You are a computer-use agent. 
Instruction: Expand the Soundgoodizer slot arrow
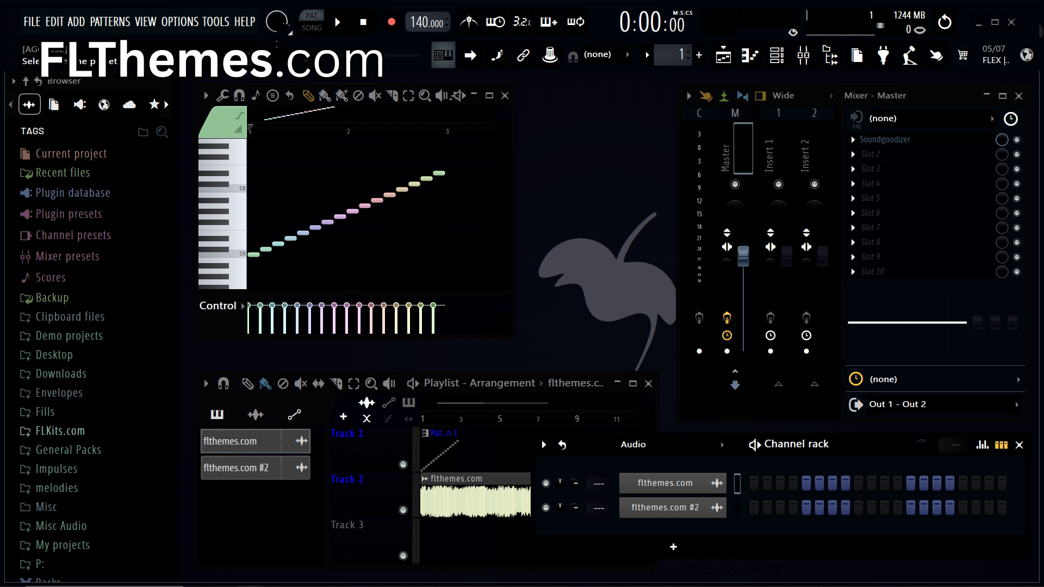tap(853, 140)
